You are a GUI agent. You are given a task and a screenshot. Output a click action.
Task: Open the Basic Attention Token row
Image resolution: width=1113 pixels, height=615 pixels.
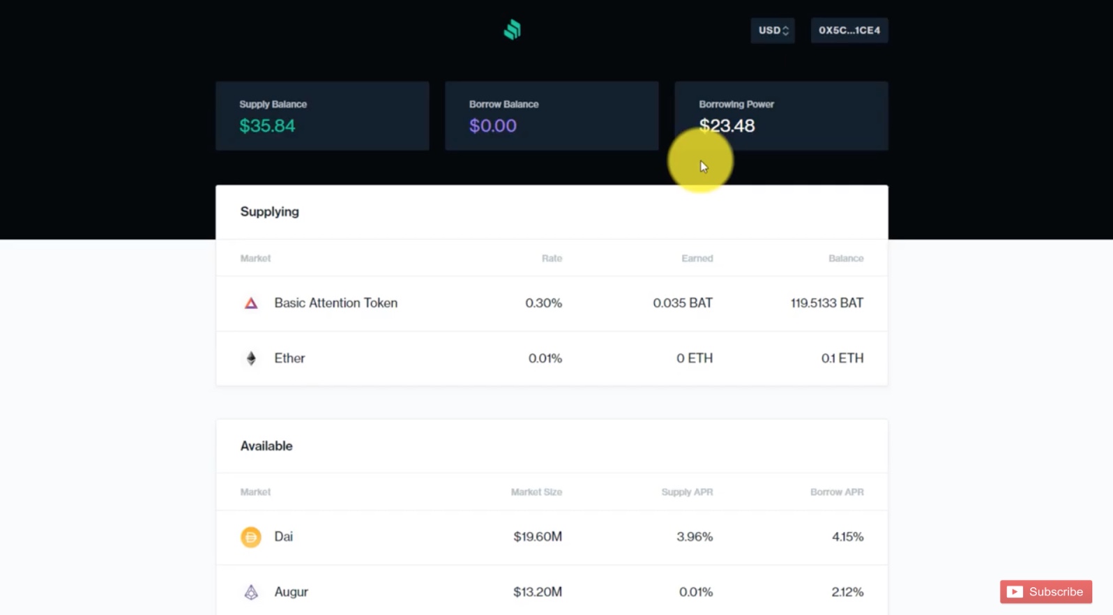click(x=552, y=303)
